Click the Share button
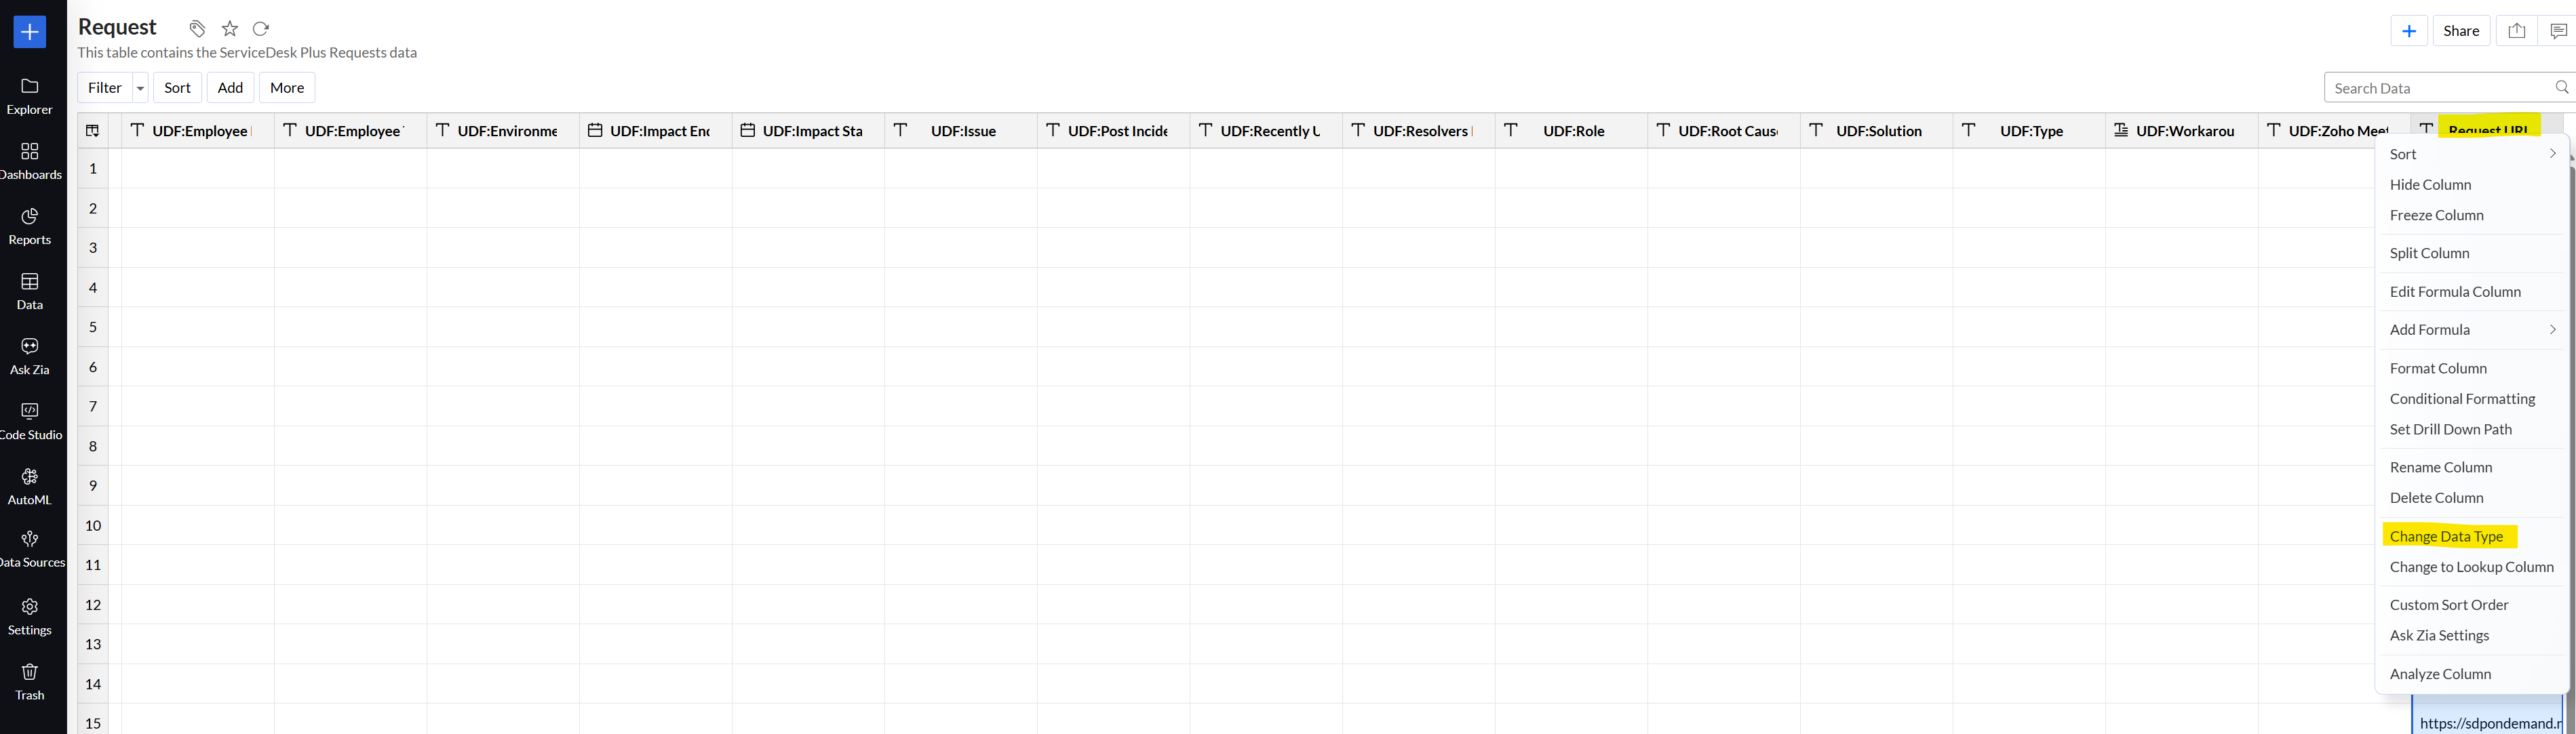This screenshot has height=734, width=2576. point(2460,31)
